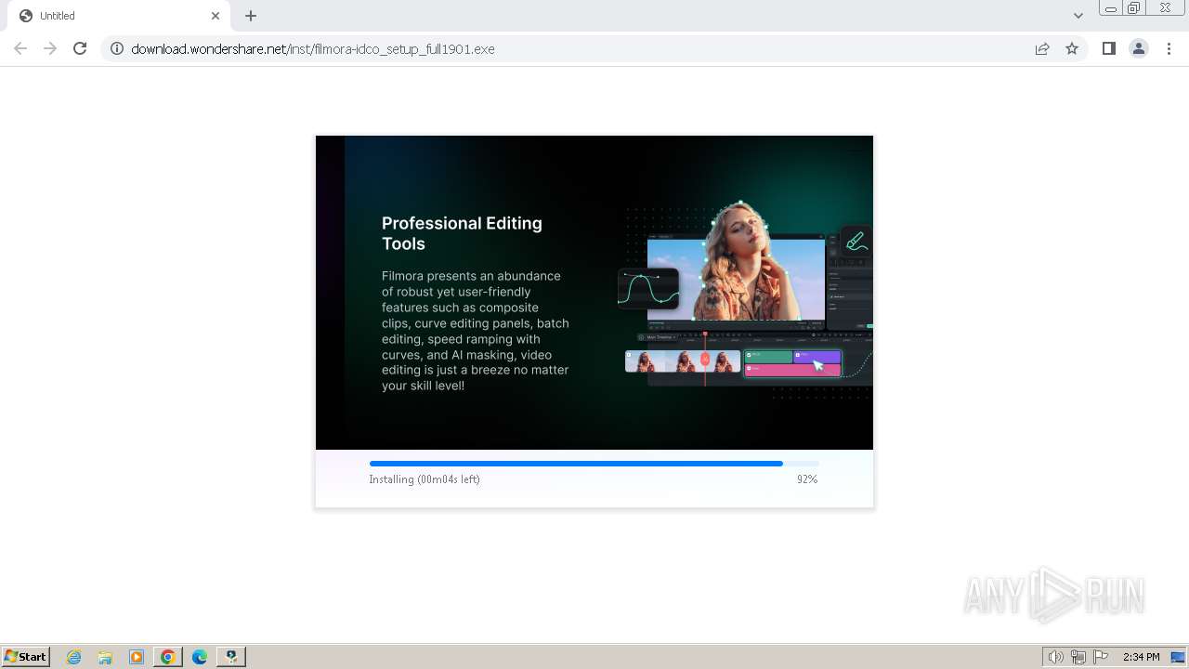Image resolution: width=1189 pixels, height=669 pixels.
Task: Restore down the Chrome window
Action: [1134, 8]
